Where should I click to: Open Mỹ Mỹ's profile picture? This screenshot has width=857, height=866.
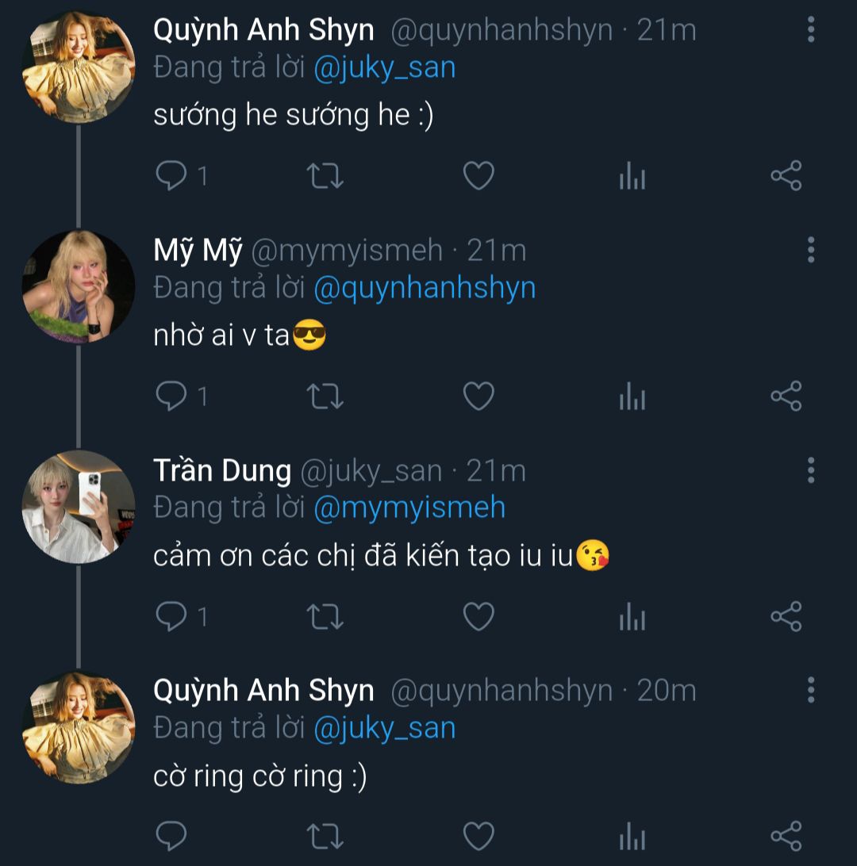pos(78,287)
